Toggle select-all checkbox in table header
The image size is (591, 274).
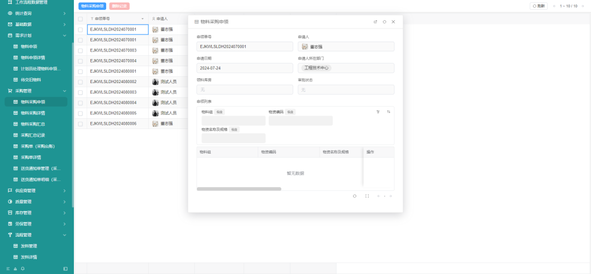point(80,19)
